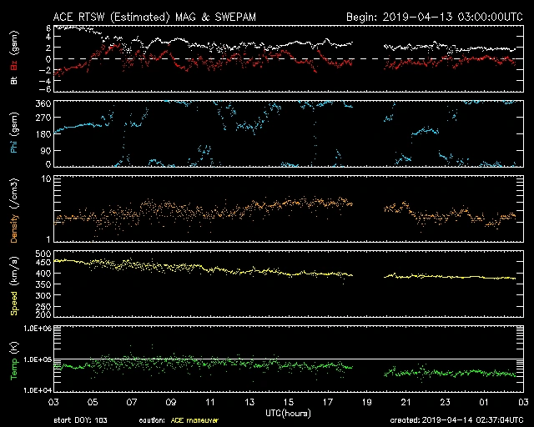The image size is (534, 427).
Task: Click the green Temp (K) axis label
Action: 13,359
